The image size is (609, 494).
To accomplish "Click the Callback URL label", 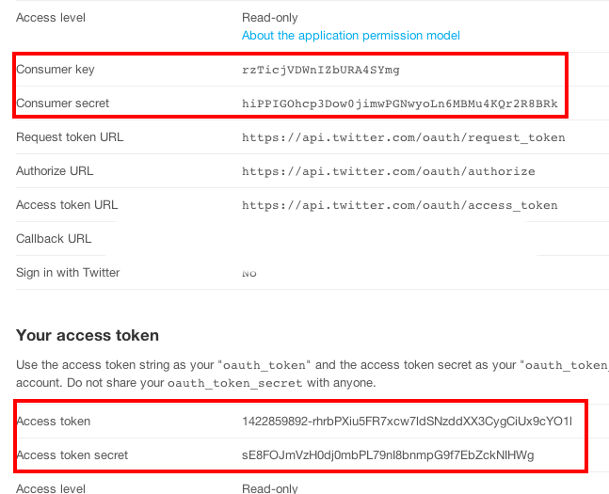I will click(54, 239).
